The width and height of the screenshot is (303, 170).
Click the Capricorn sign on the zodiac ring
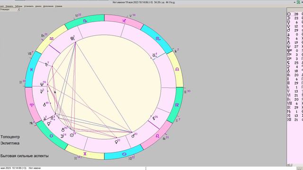point(85,21)
